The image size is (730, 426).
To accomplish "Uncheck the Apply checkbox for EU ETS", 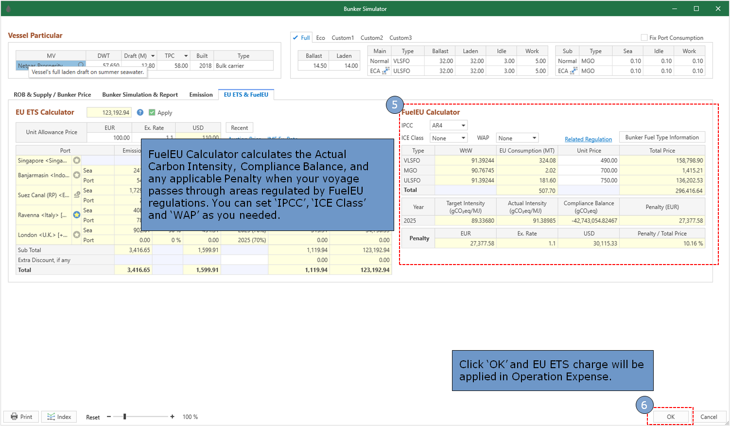I will tap(152, 112).
